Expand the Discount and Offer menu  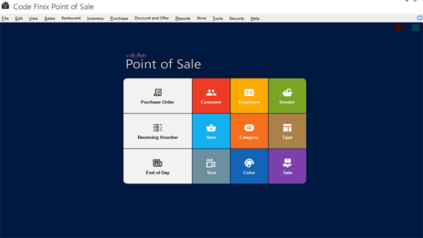click(152, 19)
